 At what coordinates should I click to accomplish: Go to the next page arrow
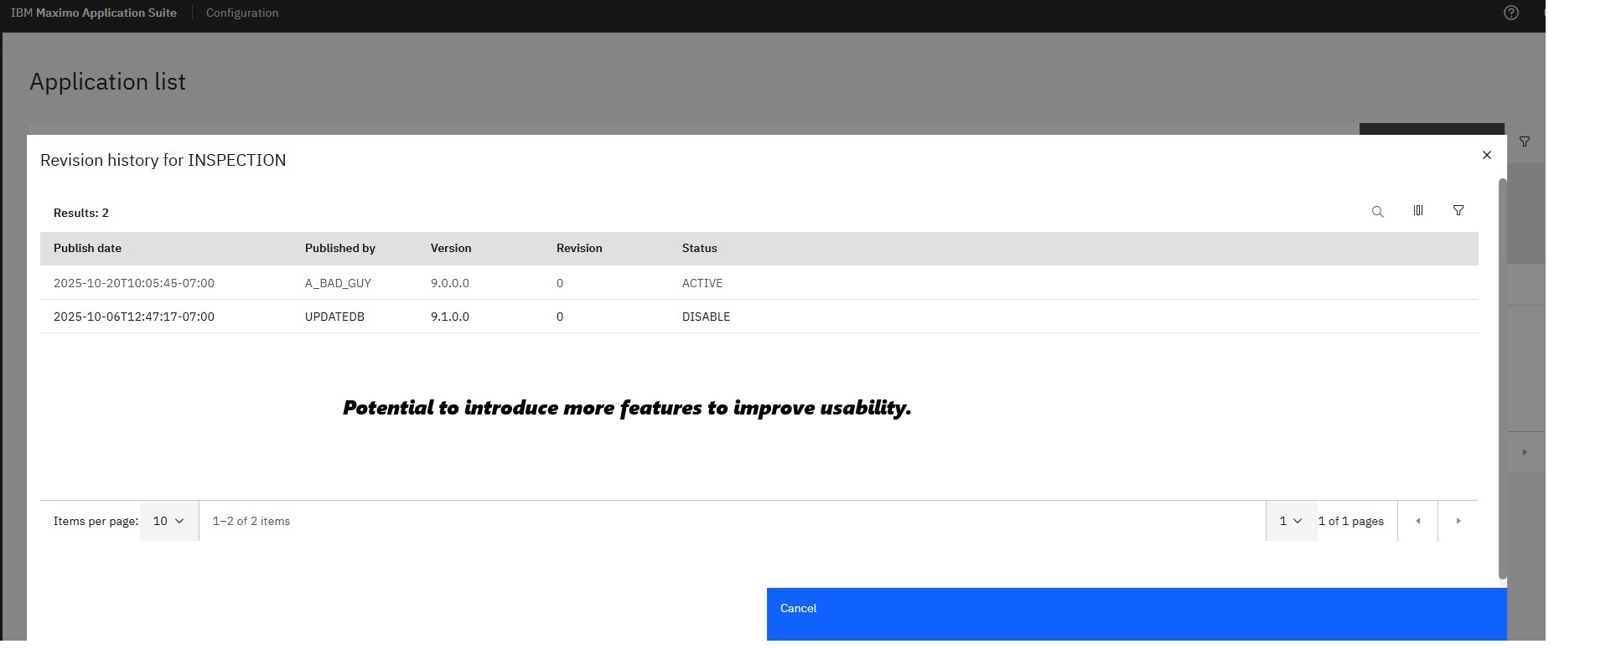click(x=1458, y=521)
